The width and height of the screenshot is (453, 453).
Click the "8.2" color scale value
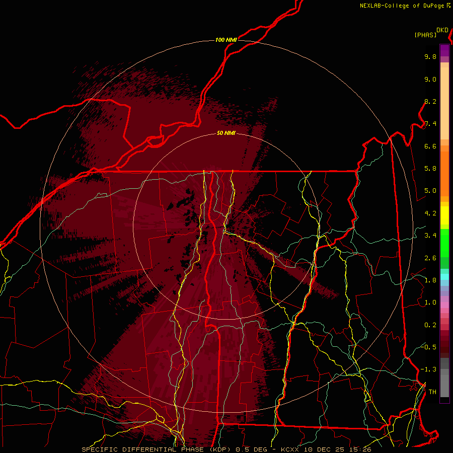pyautogui.click(x=430, y=101)
